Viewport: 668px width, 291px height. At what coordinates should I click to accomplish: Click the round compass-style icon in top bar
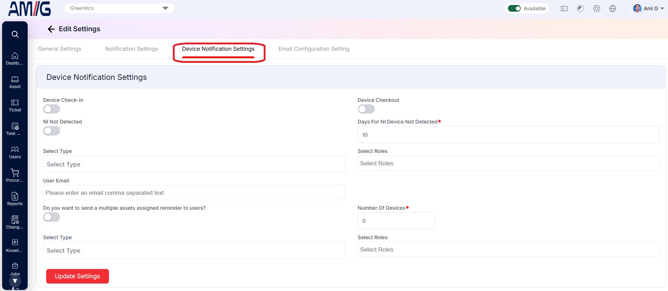[x=580, y=9]
